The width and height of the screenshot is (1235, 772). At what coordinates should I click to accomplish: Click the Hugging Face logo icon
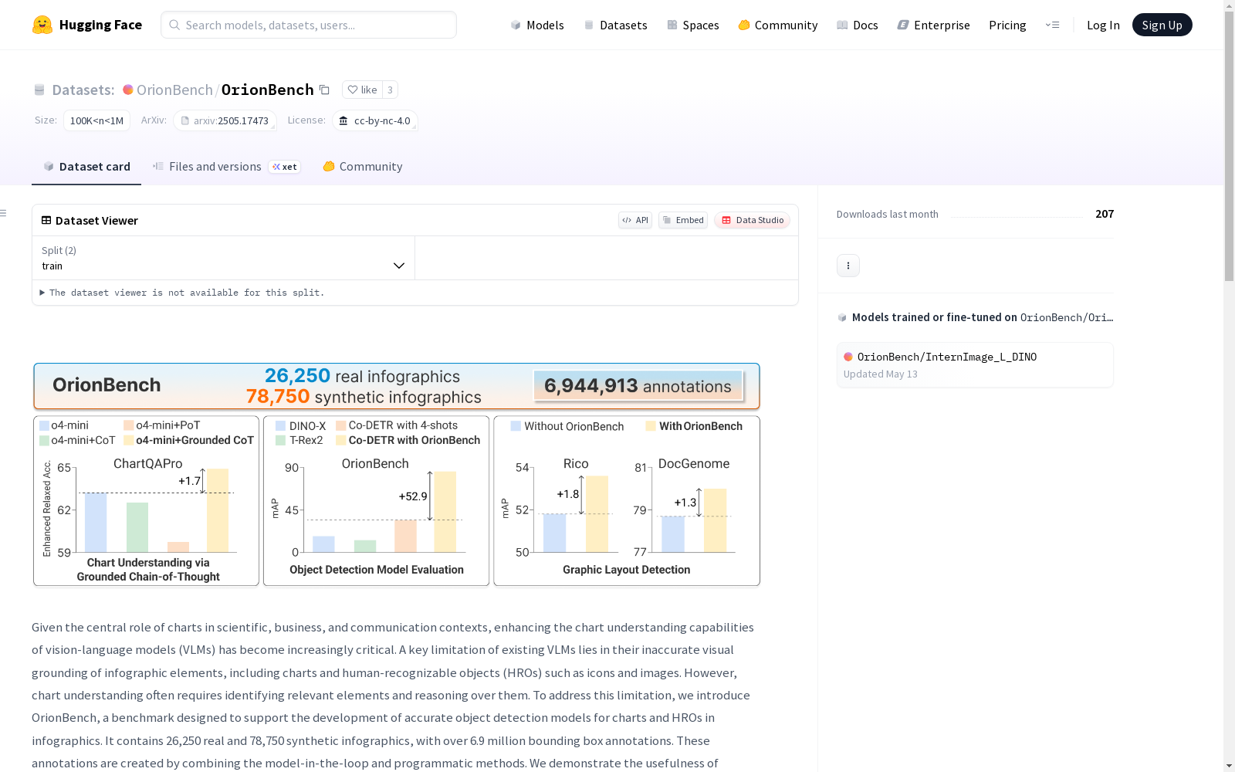42,25
